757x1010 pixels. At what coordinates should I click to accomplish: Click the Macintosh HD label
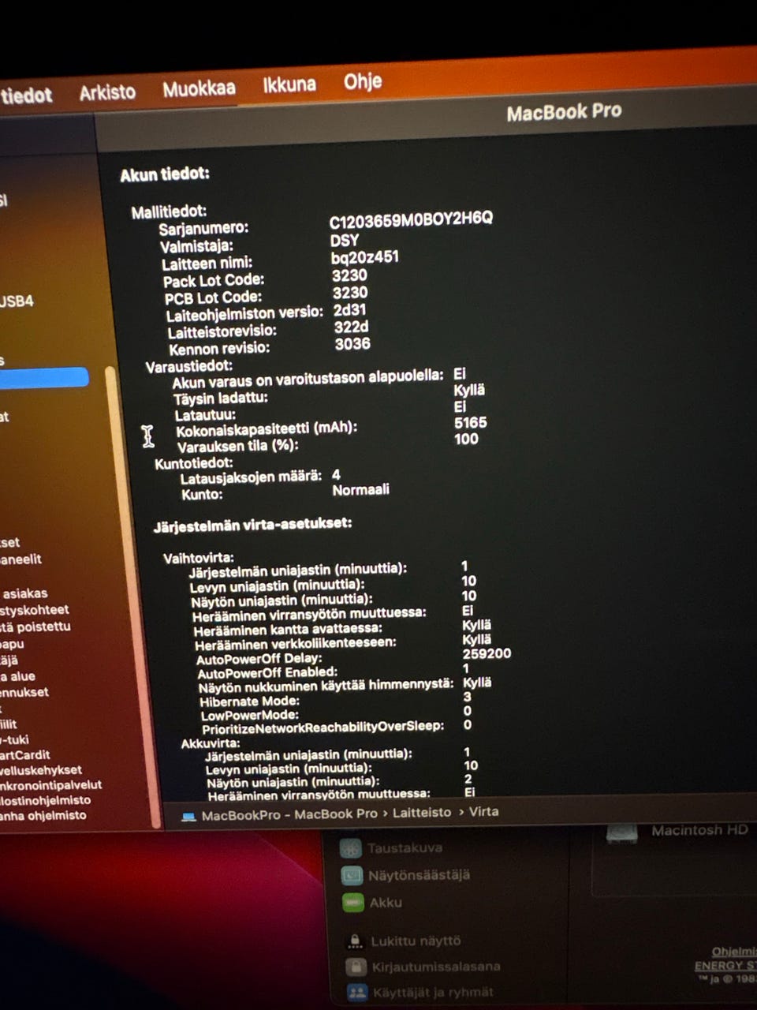pos(699,830)
